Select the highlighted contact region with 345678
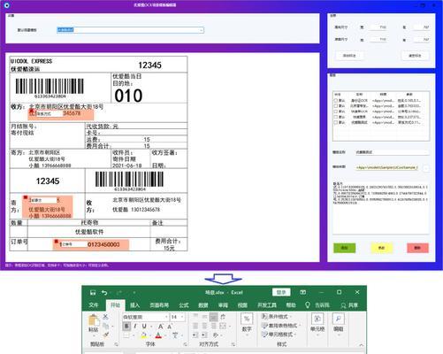 click(61, 114)
